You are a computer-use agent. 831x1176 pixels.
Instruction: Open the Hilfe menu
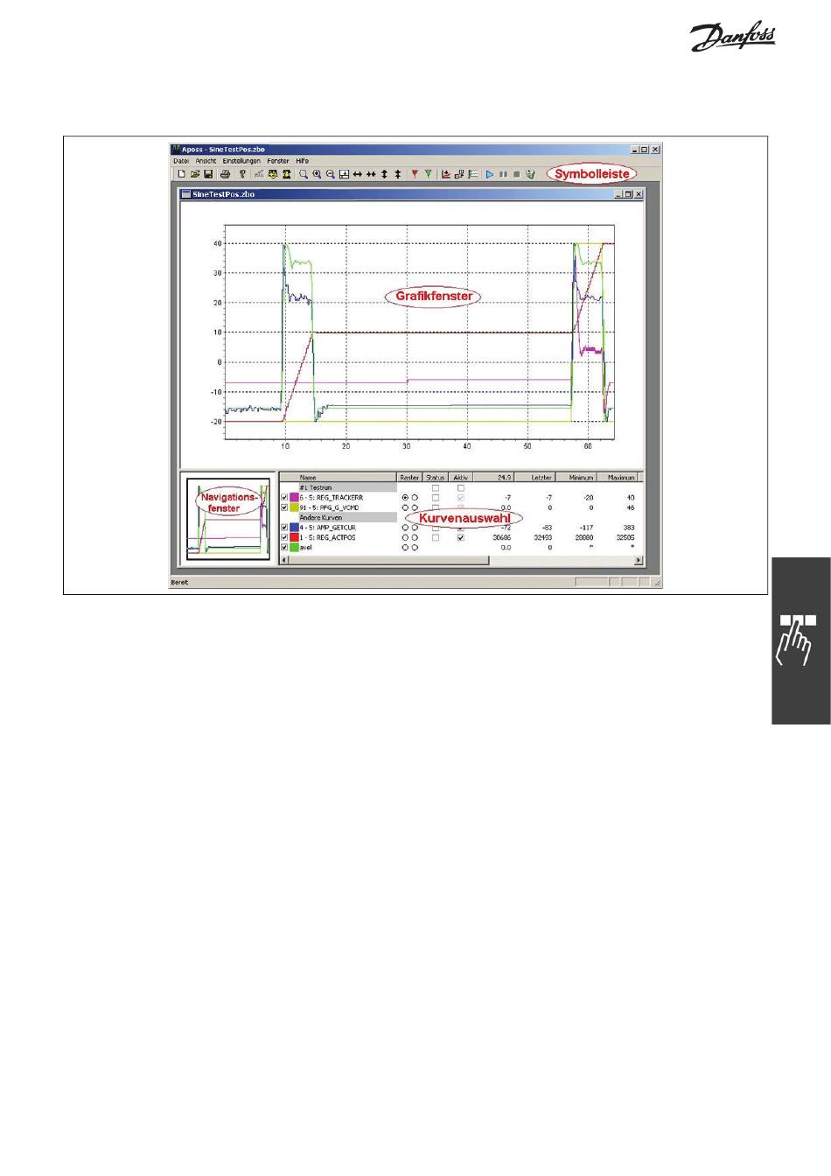pos(302,161)
